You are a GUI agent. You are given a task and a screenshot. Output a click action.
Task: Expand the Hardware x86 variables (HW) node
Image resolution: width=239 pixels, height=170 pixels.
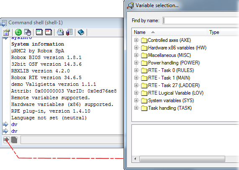click(x=136, y=48)
